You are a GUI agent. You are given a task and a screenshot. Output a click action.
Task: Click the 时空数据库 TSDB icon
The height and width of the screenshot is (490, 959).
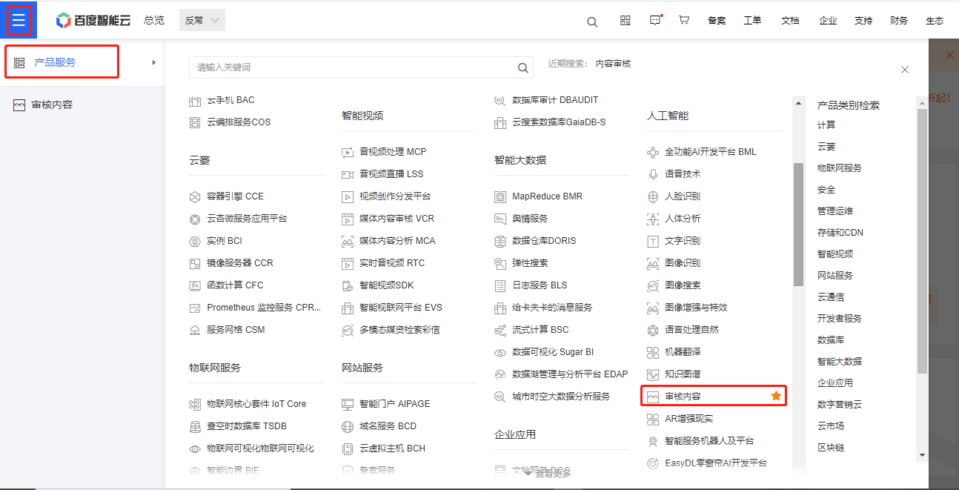coord(195,426)
